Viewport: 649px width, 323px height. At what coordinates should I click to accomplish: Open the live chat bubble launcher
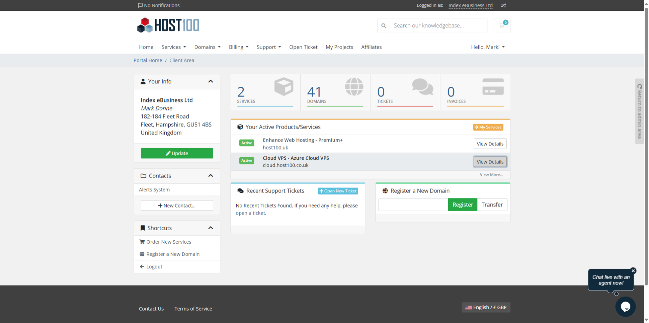(625, 306)
